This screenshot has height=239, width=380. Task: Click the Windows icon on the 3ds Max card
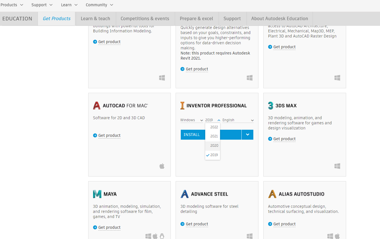tap(337, 166)
